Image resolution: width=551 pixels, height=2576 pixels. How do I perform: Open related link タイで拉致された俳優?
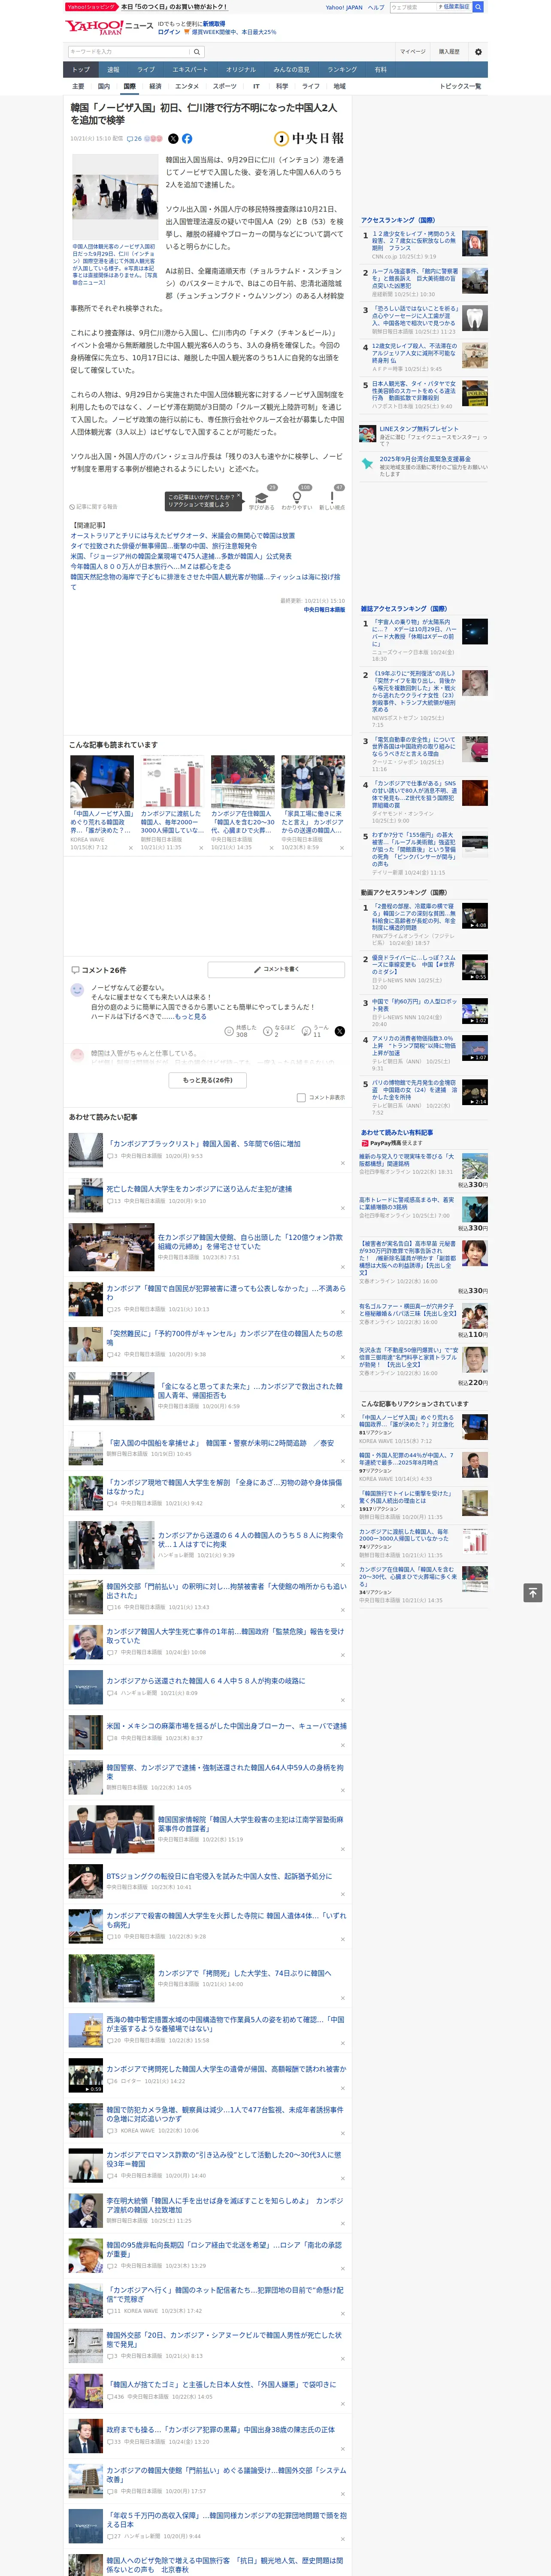tap(163, 547)
